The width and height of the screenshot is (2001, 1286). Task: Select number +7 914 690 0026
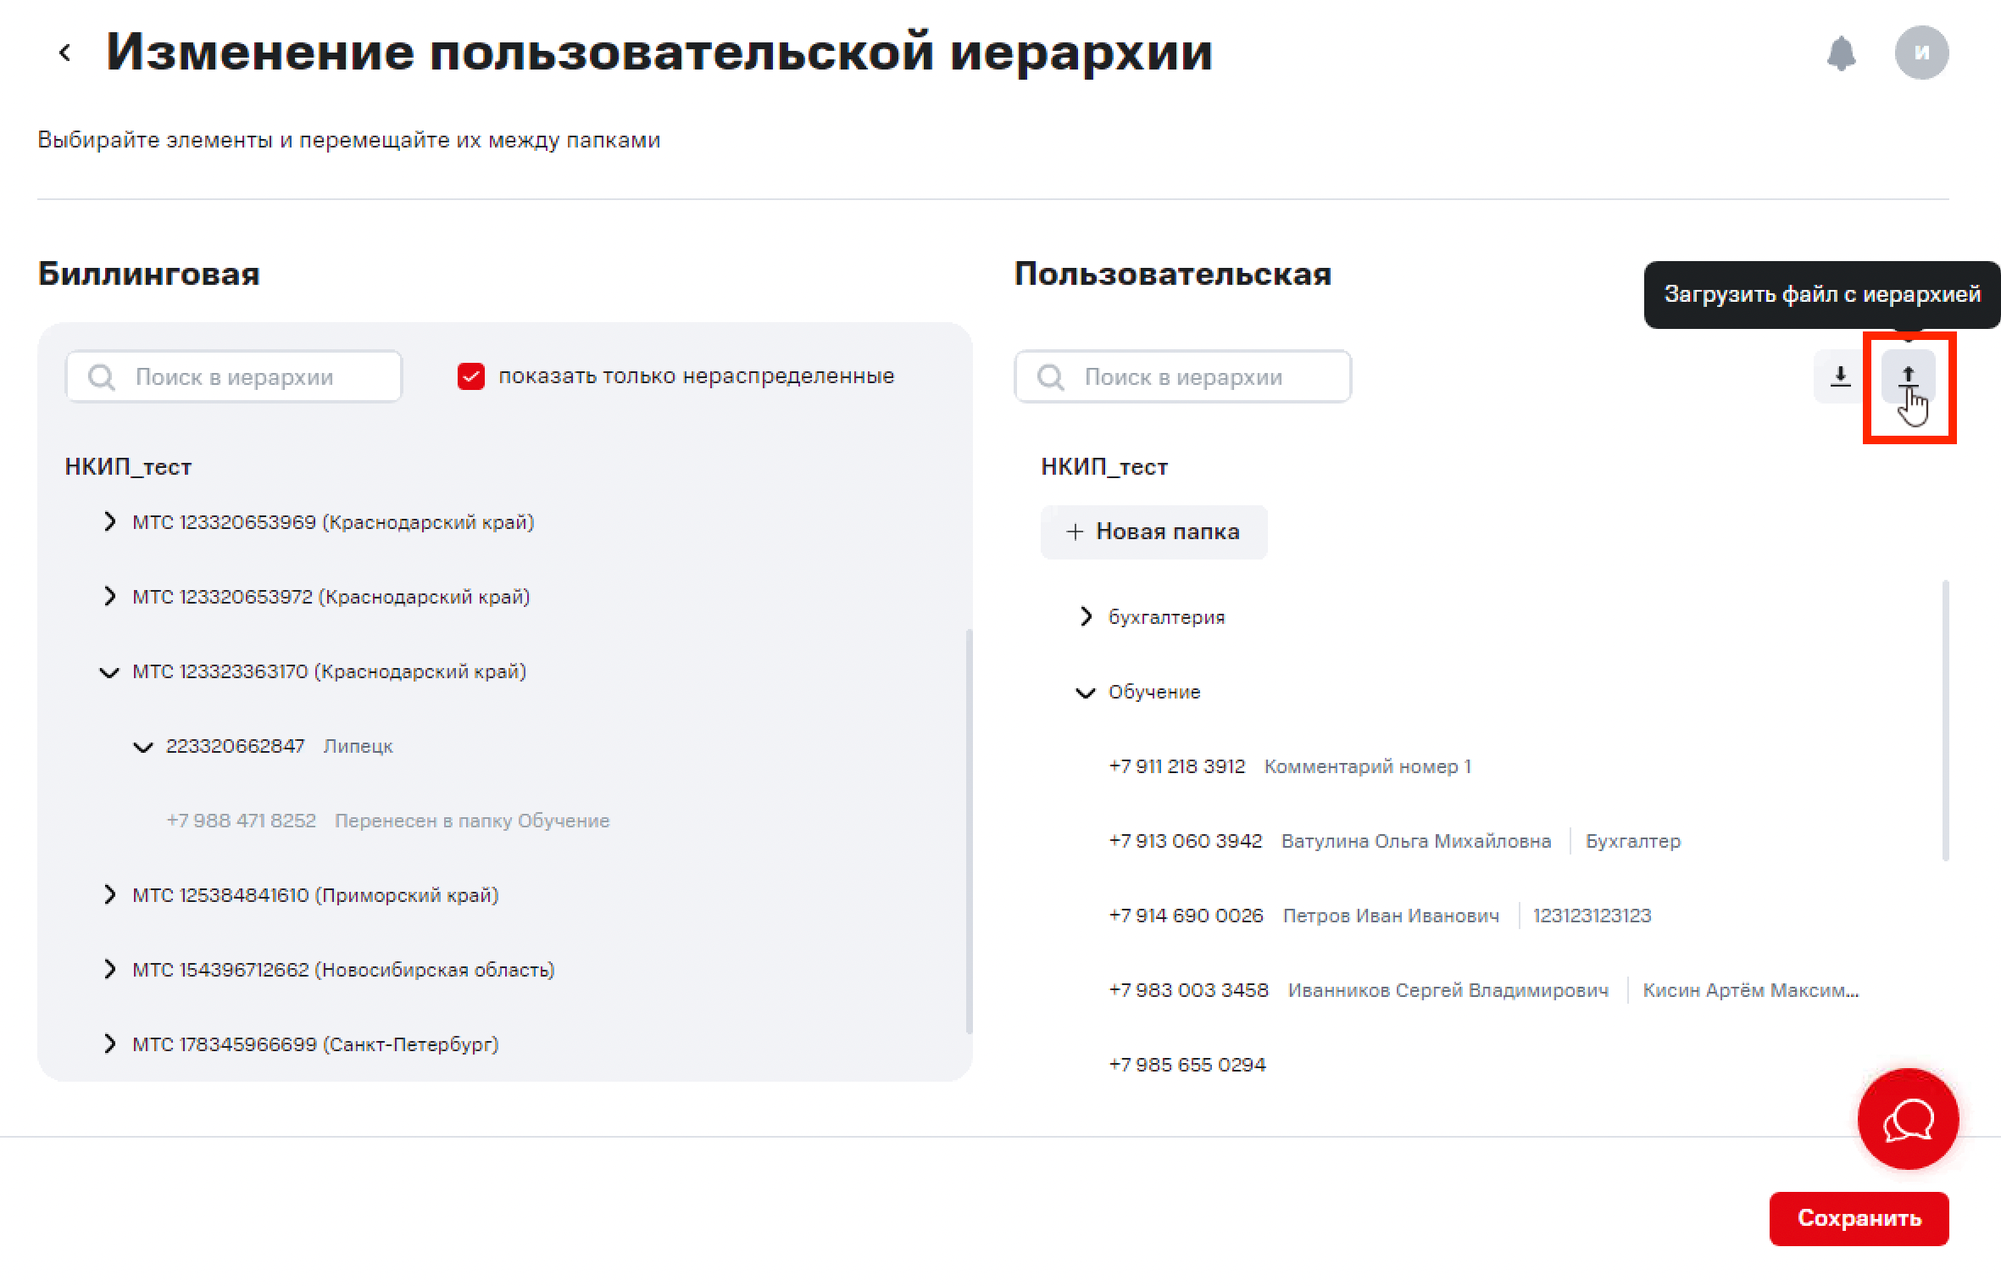coord(1187,916)
